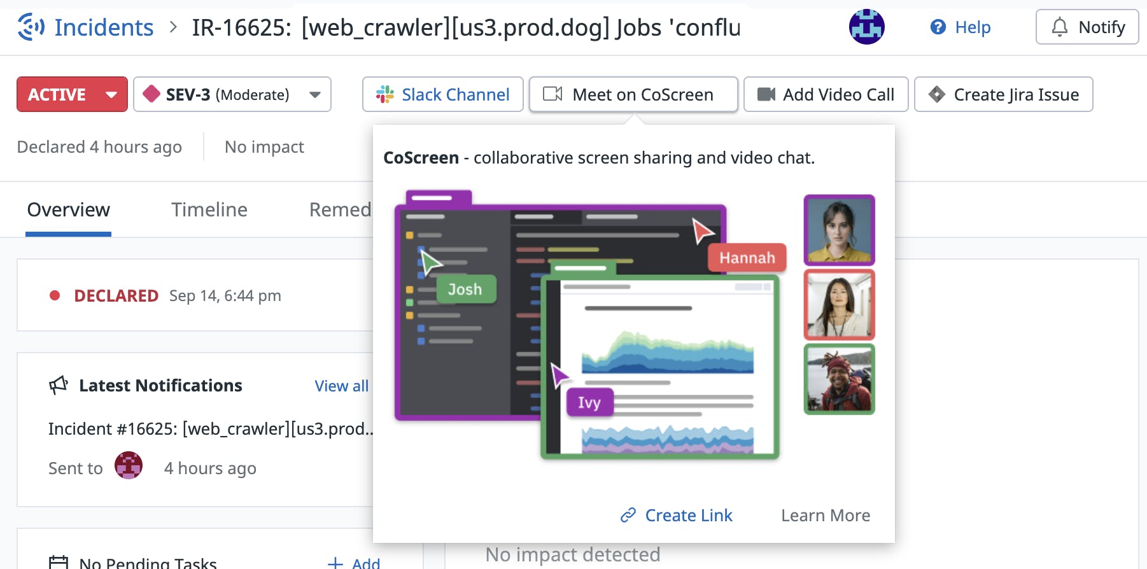Image resolution: width=1147 pixels, height=569 pixels.
Task: Click the Sent to recipient avatar
Action: click(129, 465)
